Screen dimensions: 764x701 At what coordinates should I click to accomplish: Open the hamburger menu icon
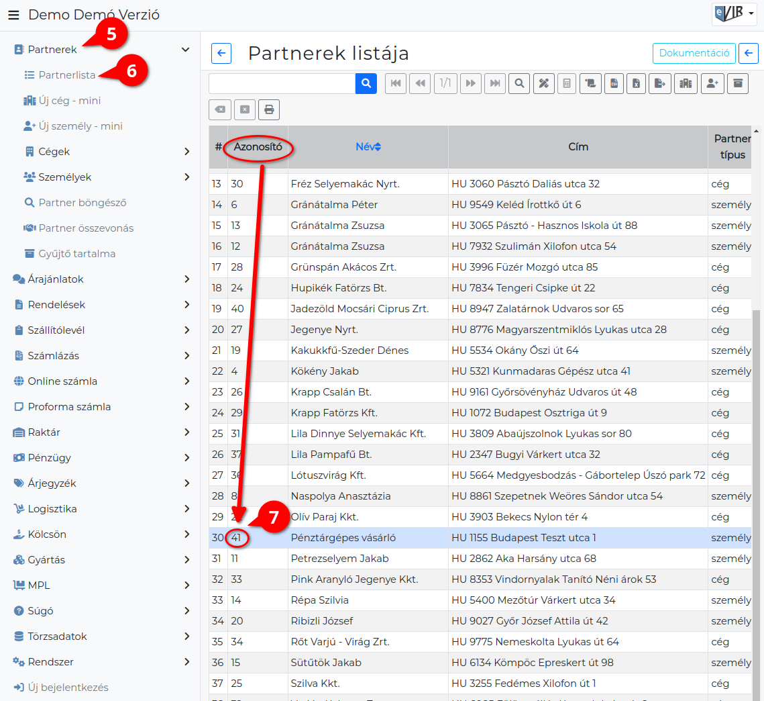[x=13, y=15]
